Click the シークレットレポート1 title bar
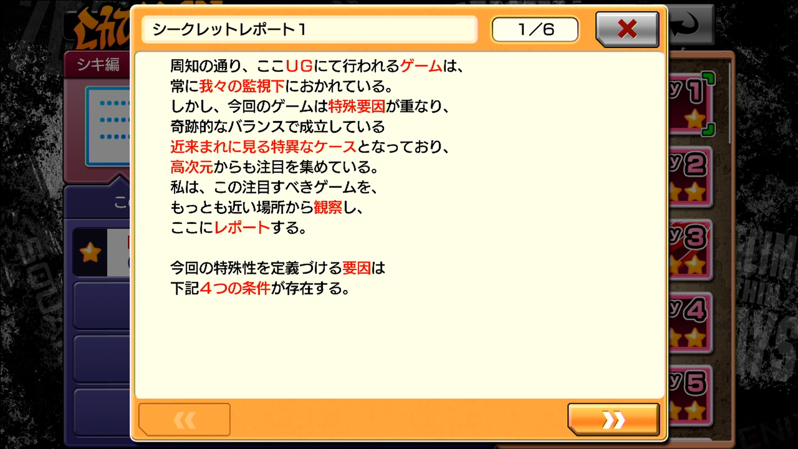The width and height of the screenshot is (798, 449). (x=309, y=30)
